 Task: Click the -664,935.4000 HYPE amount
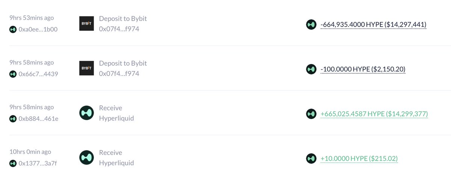pos(373,24)
